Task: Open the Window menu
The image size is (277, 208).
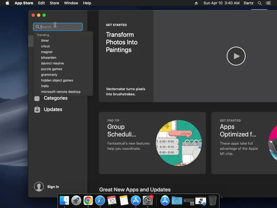Action: [x=71, y=3]
